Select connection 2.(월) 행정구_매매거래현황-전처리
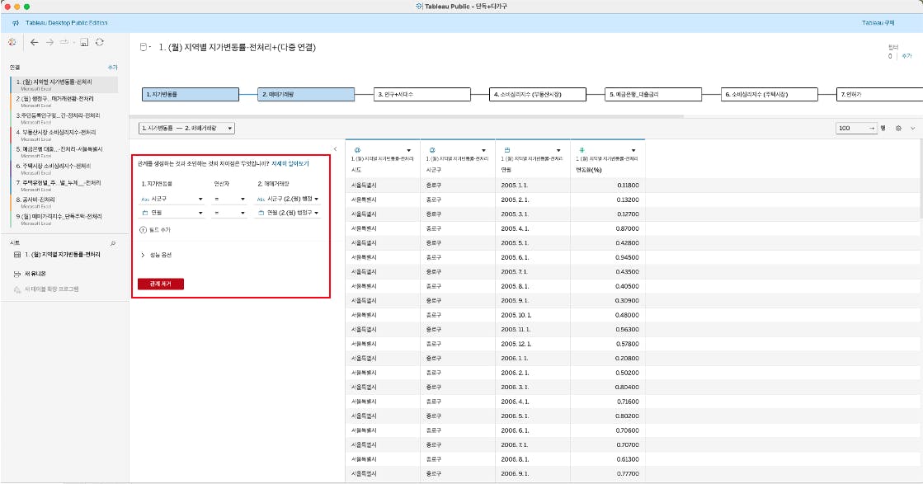This screenshot has height=484, width=923. click(64, 101)
